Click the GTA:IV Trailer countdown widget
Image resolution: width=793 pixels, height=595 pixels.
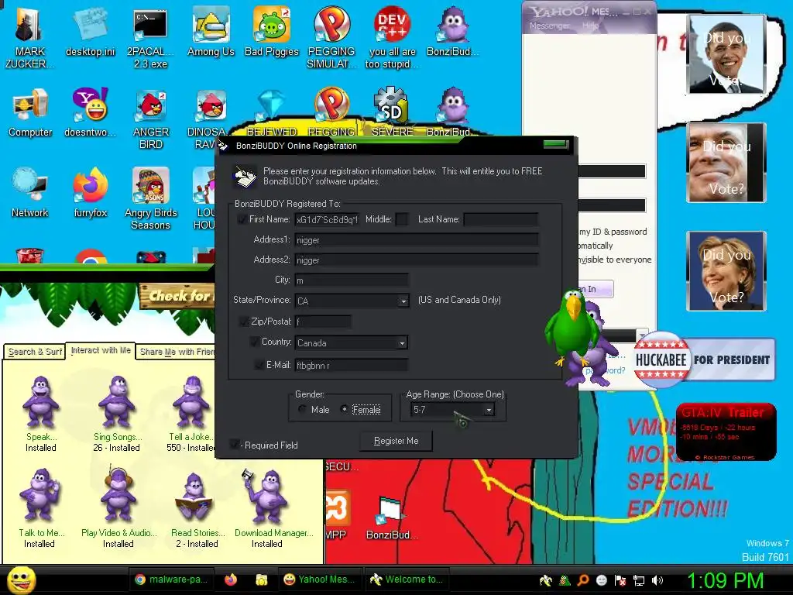click(726, 432)
